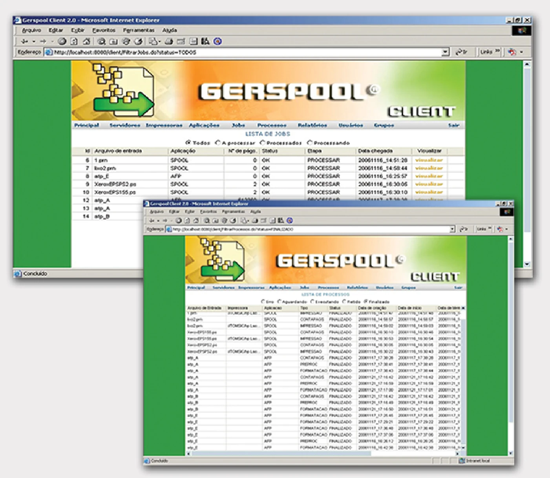Click Mail icon in Jobs window toolbar
Viewport: 550px width, 478px height.
click(x=153, y=41)
